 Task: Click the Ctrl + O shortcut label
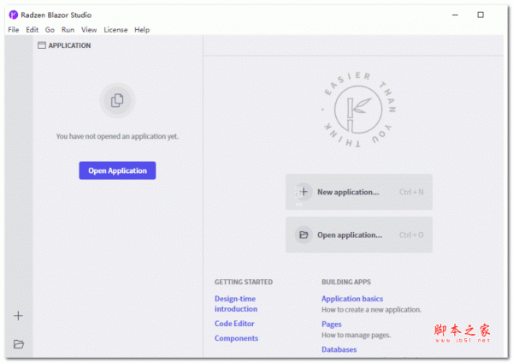[x=411, y=235]
